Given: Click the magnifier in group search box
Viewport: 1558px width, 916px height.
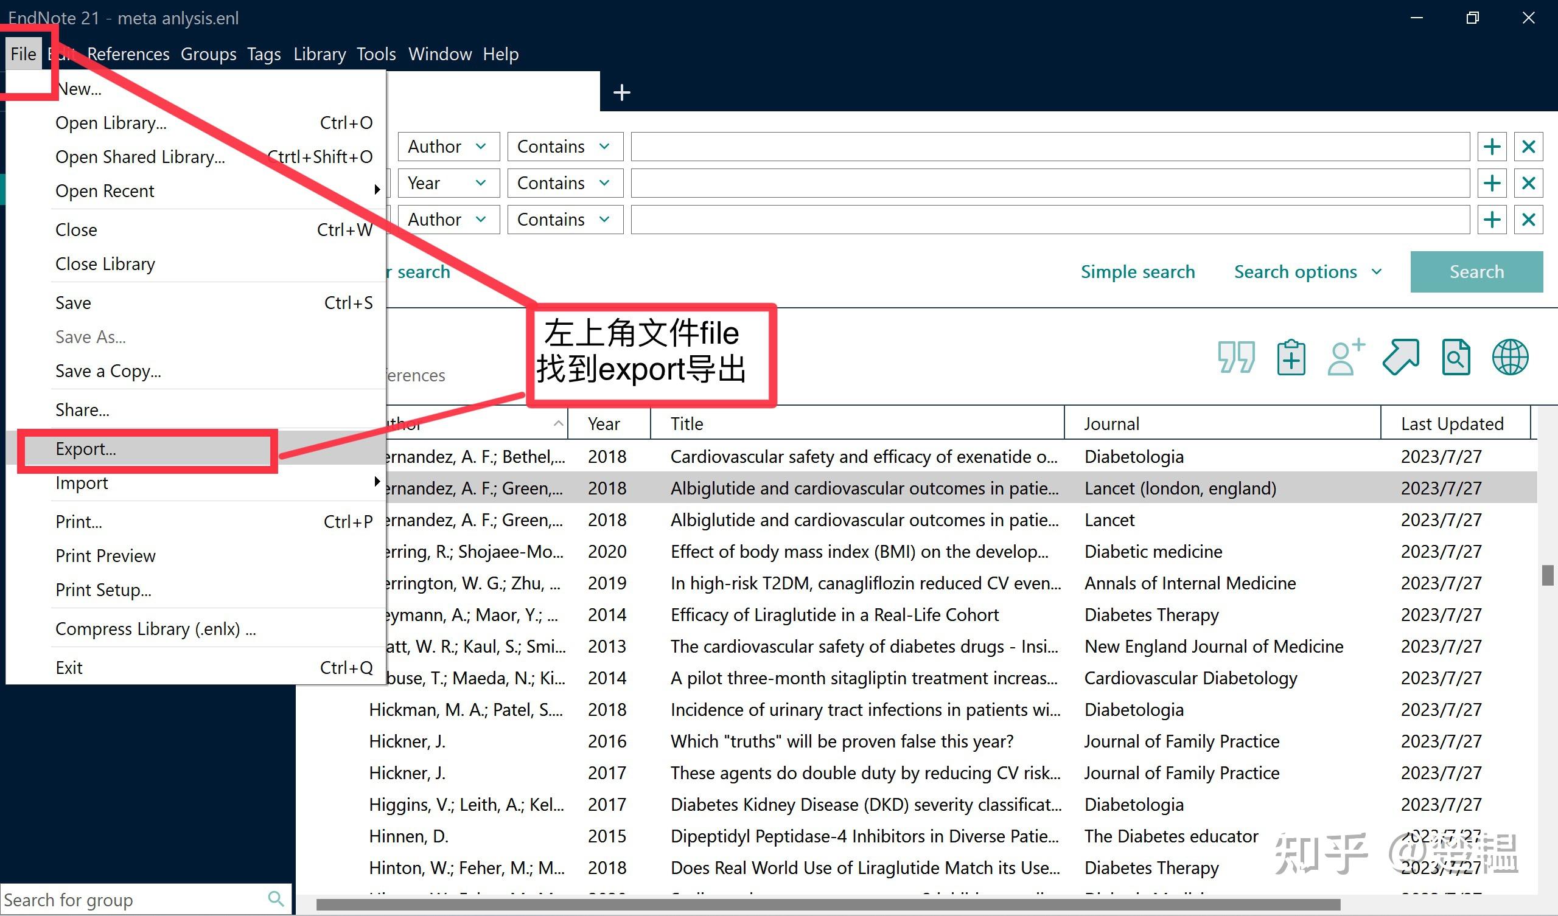Looking at the screenshot, I should coord(276,900).
